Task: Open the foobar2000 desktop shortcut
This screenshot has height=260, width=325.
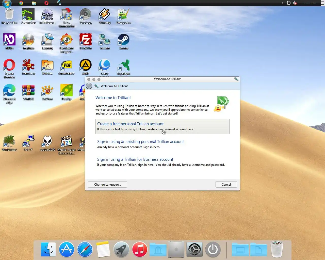Action: 47,143
